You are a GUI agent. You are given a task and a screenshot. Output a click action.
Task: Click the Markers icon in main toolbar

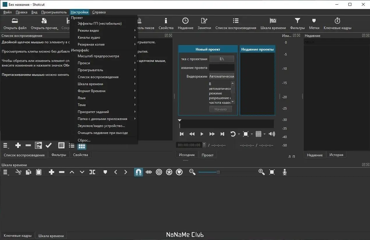tap(314, 21)
